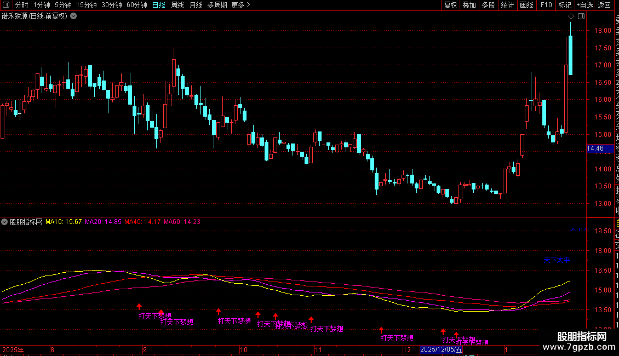Click the 2025年 label on time axis

tap(13, 349)
